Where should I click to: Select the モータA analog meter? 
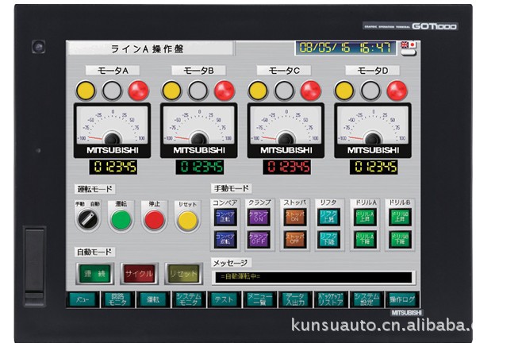pyautogui.click(x=112, y=130)
